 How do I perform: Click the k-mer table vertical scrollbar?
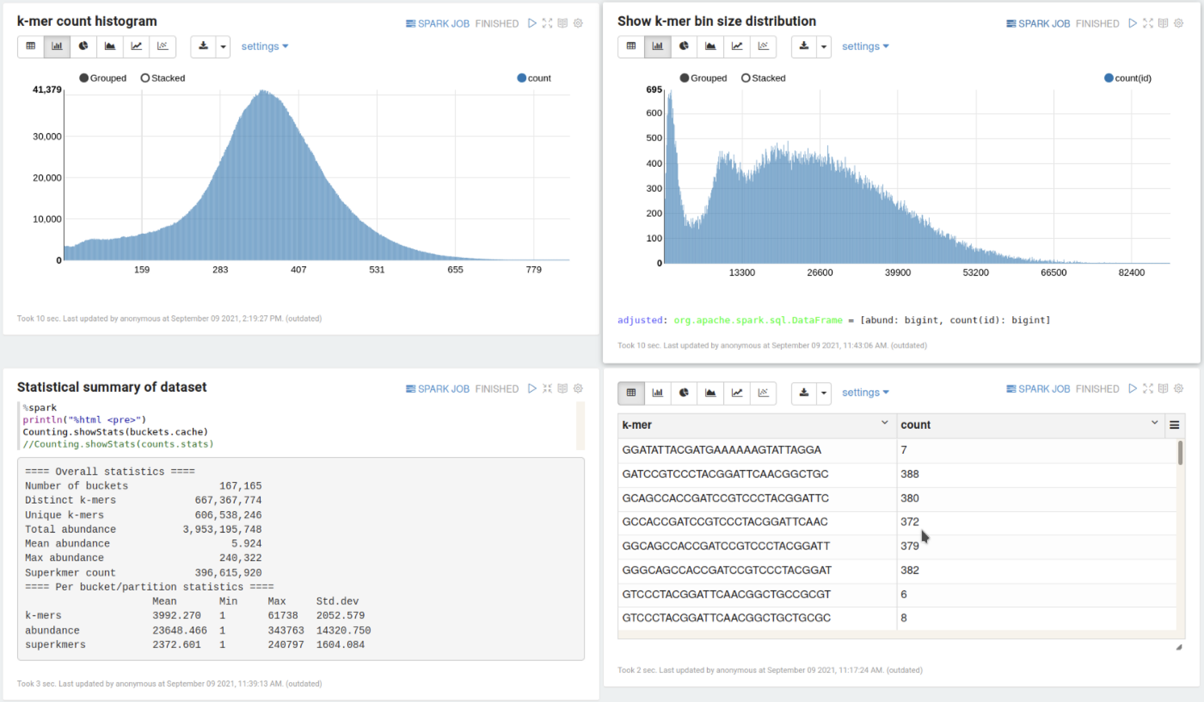click(x=1180, y=452)
